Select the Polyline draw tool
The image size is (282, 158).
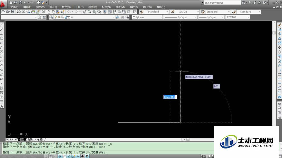point(2,34)
